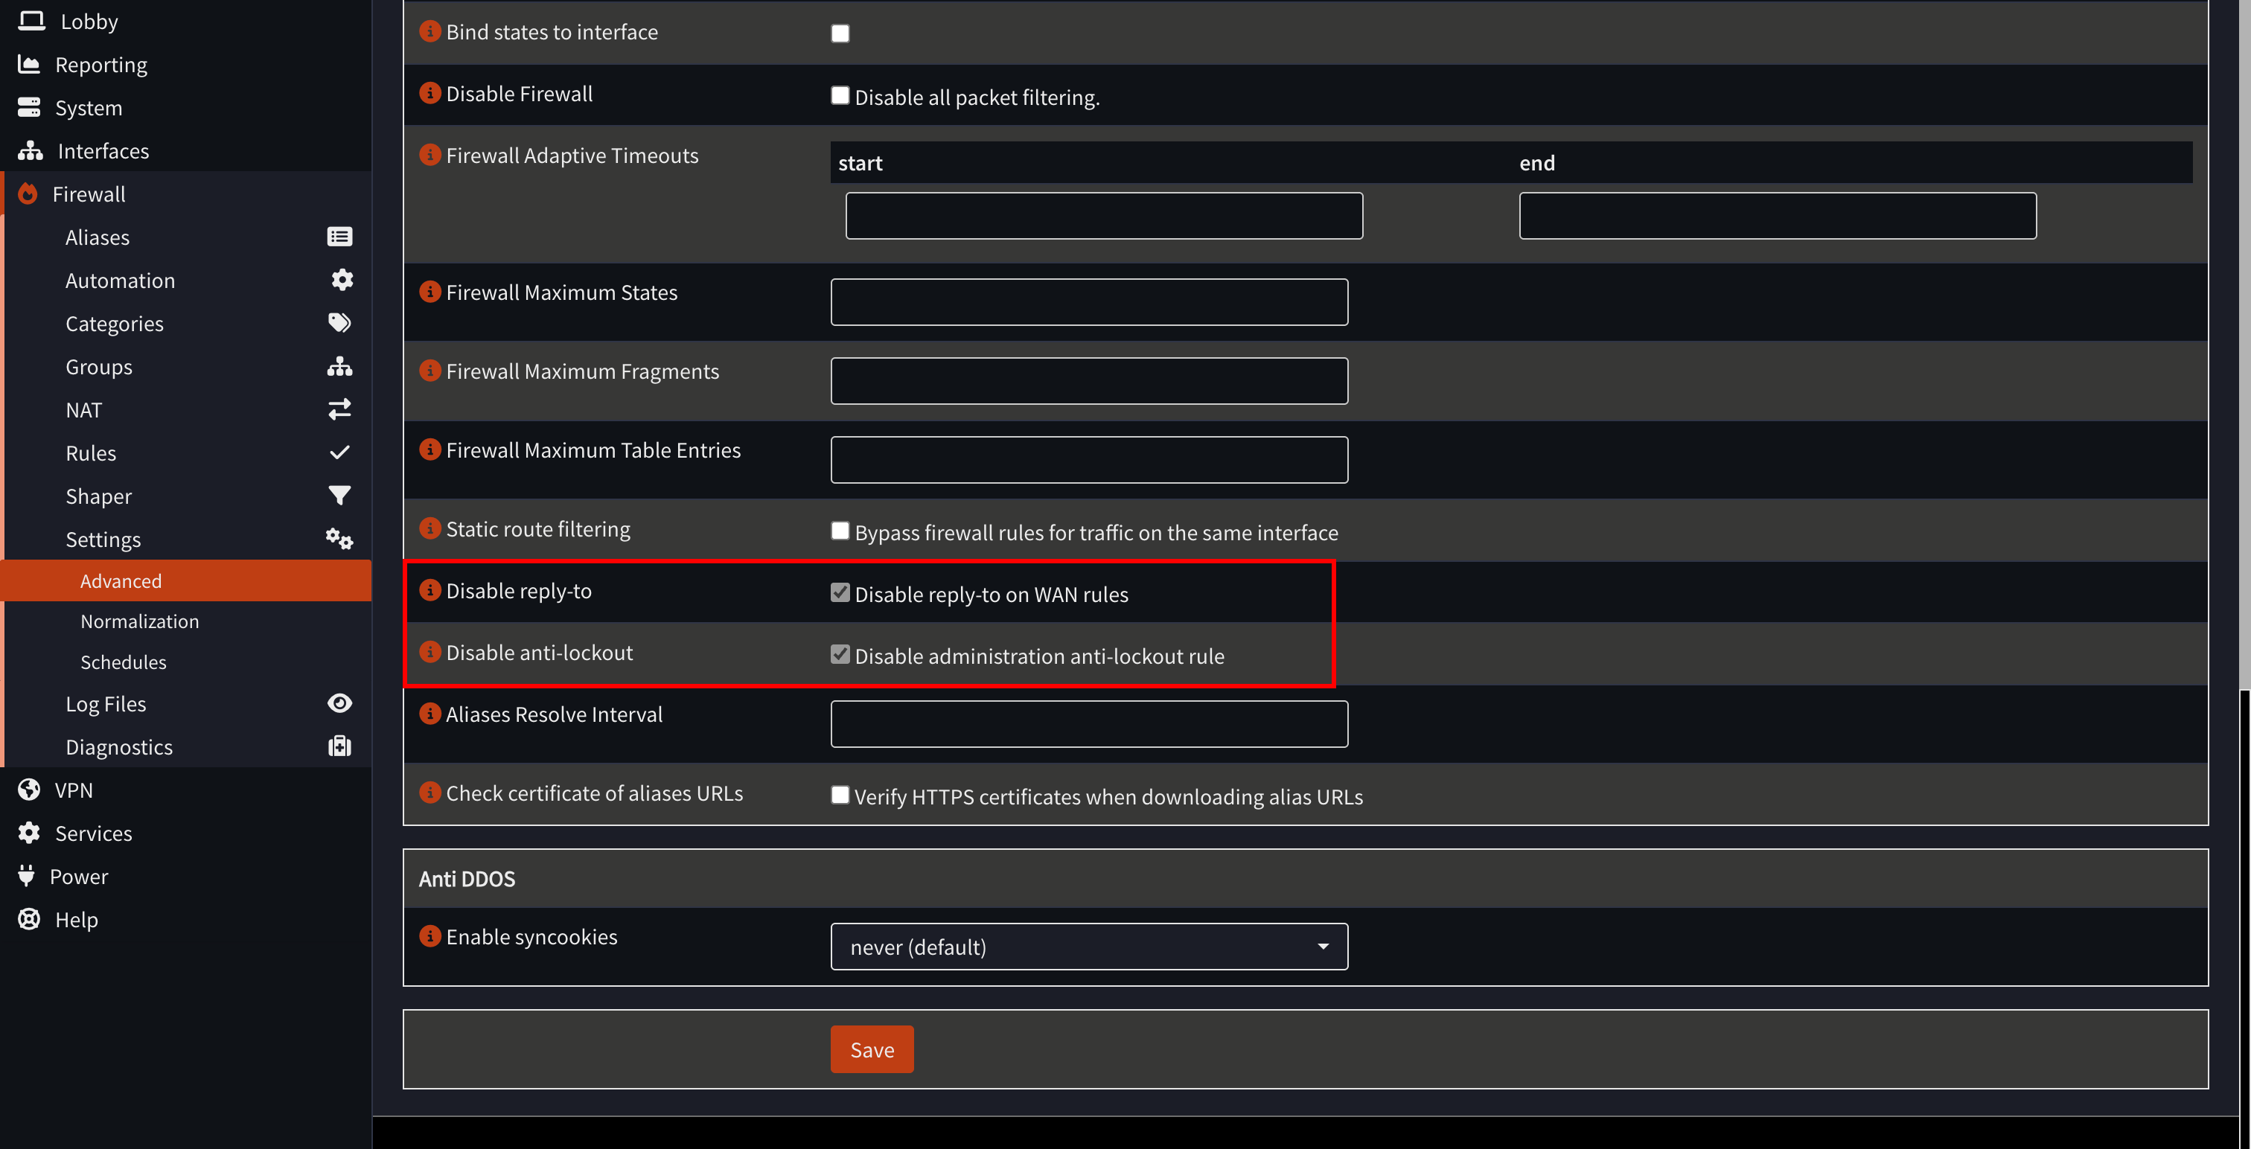Click the Rules checkmark icon

pos(340,452)
